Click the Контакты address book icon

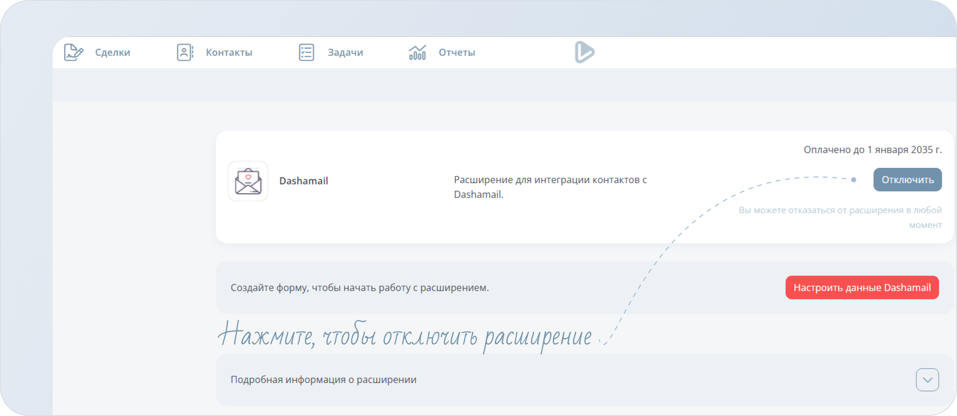coord(185,52)
